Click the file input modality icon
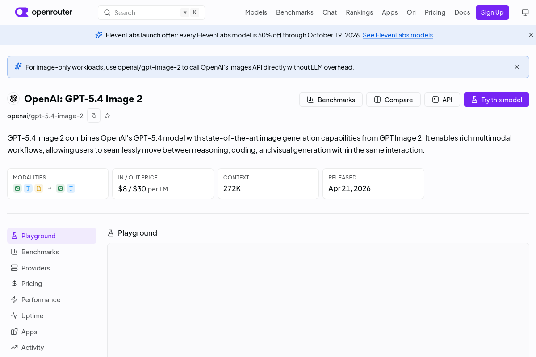536x357 pixels. pyautogui.click(x=39, y=188)
